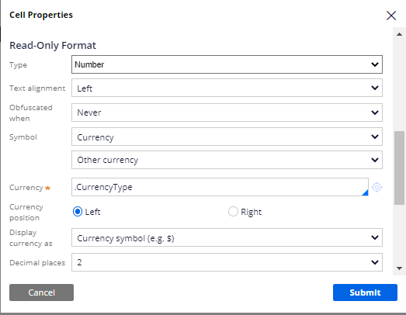Expand the Other currency dropdown
406x315 pixels.
[x=227, y=160]
